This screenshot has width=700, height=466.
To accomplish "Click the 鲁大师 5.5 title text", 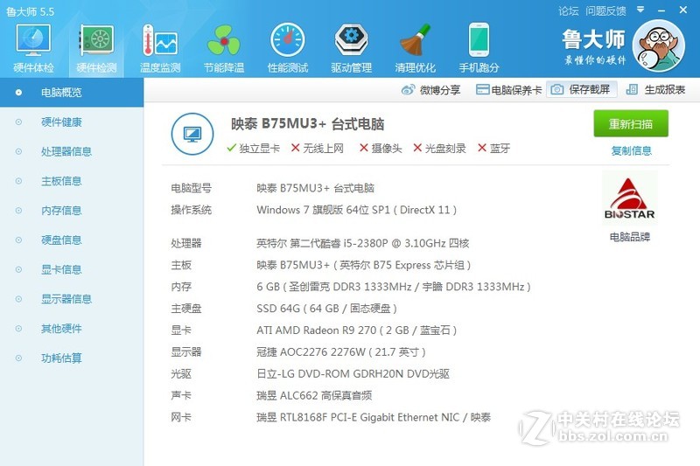I will point(30,11).
